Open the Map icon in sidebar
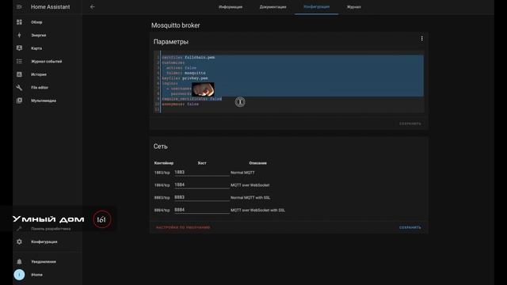The image size is (507, 285). point(19,48)
